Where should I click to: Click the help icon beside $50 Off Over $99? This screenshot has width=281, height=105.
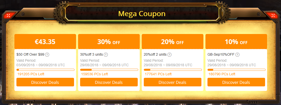tap(47, 55)
